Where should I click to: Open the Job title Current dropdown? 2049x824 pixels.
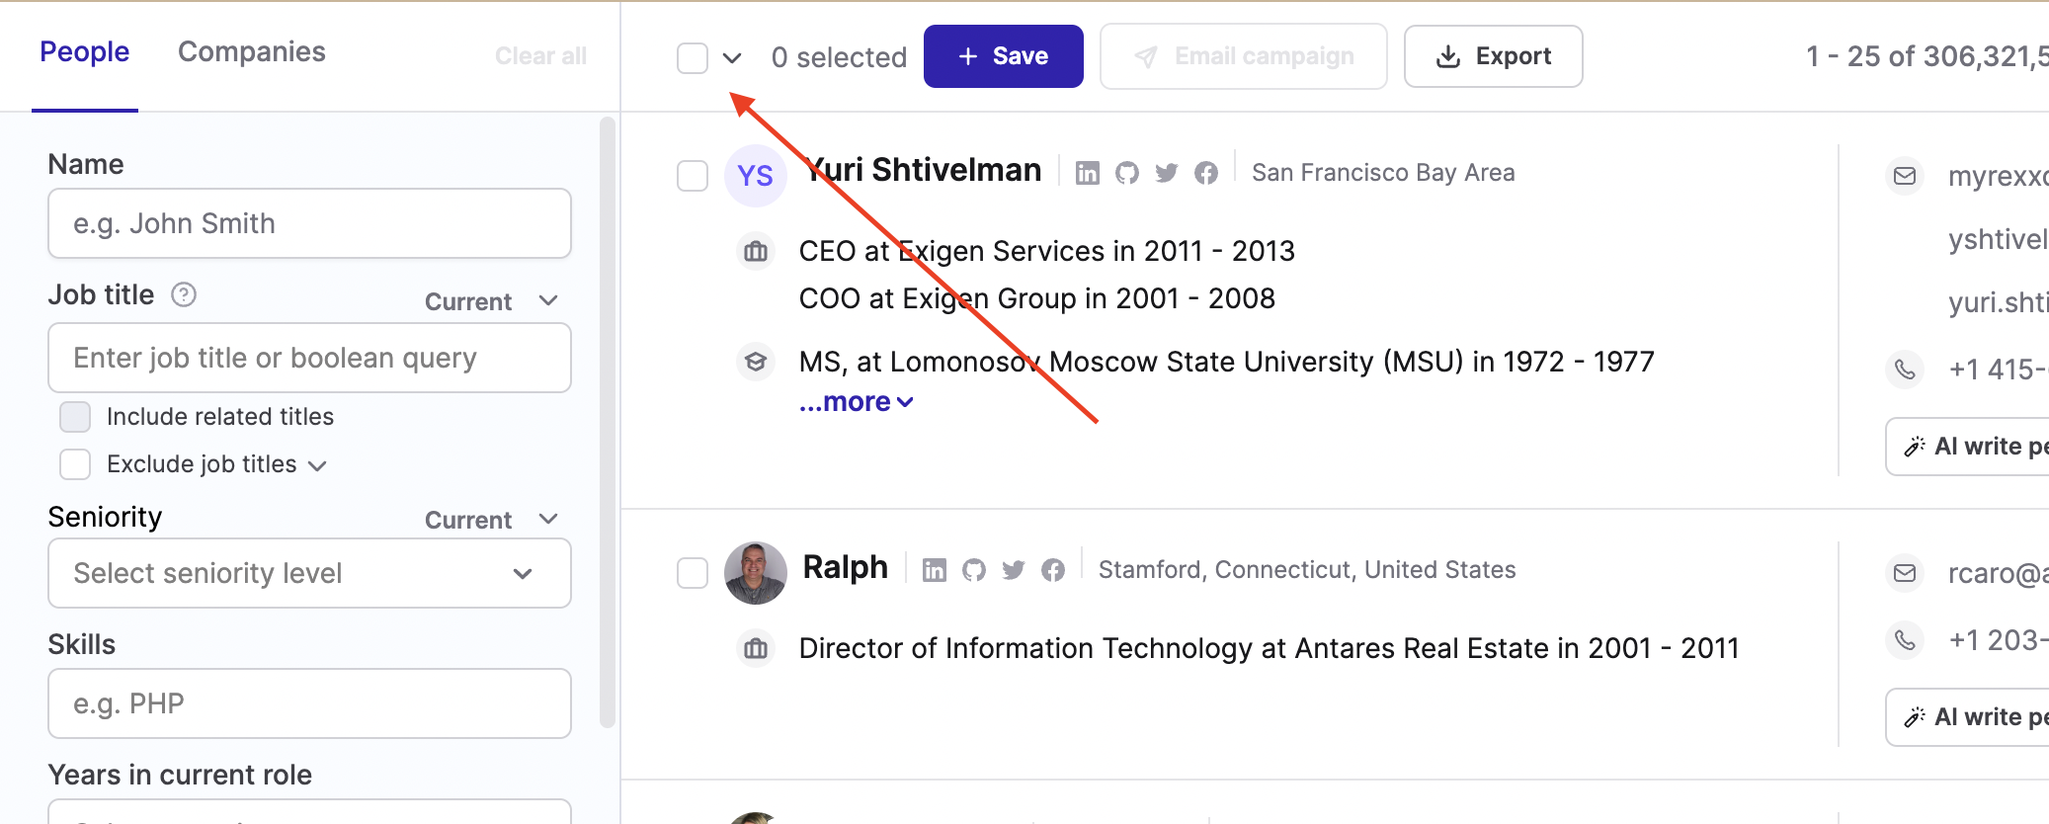pyautogui.click(x=492, y=301)
